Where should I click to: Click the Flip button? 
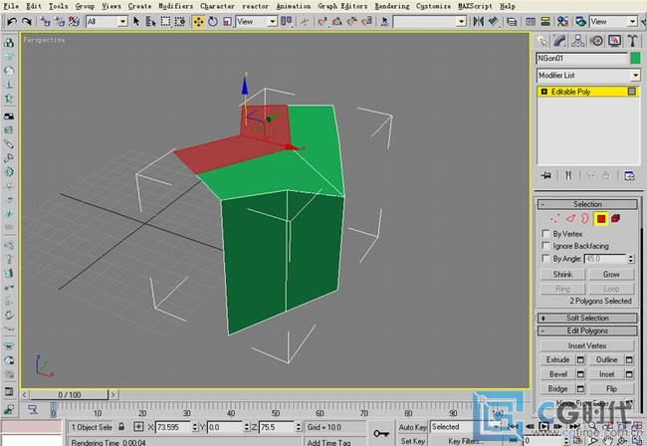point(611,388)
